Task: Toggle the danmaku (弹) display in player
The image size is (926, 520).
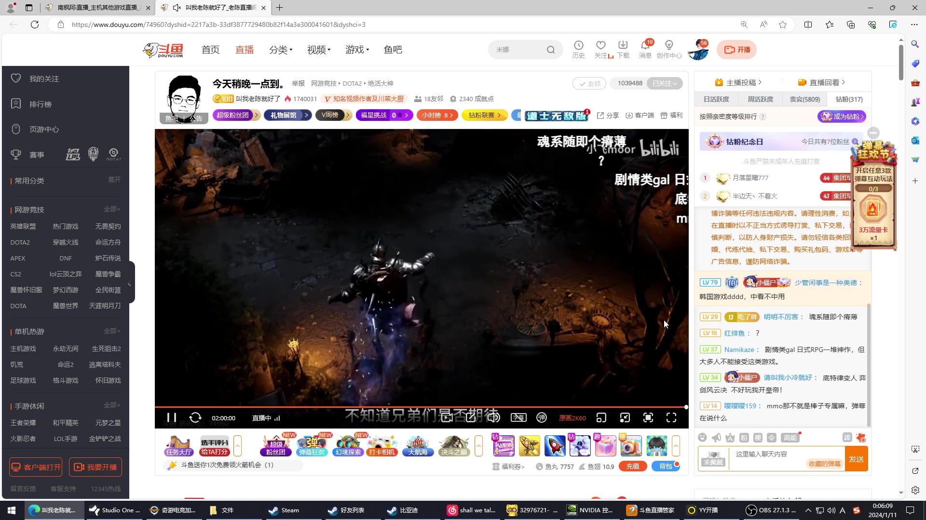Action: click(542, 417)
